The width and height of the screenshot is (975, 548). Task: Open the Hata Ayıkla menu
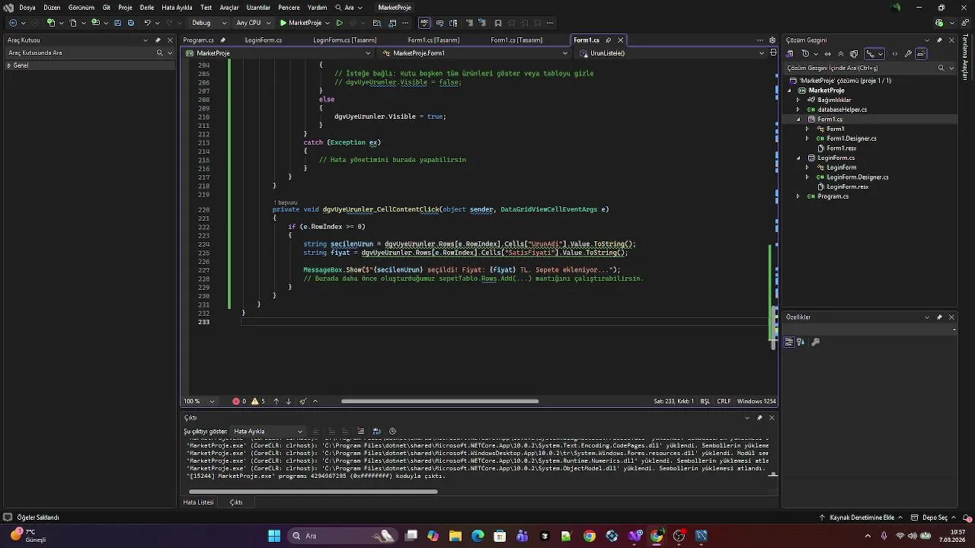(x=177, y=7)
